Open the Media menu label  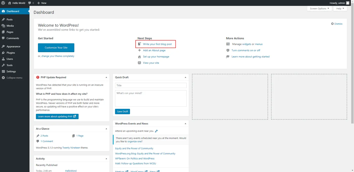pyautogui.click(x=10, y=26)
